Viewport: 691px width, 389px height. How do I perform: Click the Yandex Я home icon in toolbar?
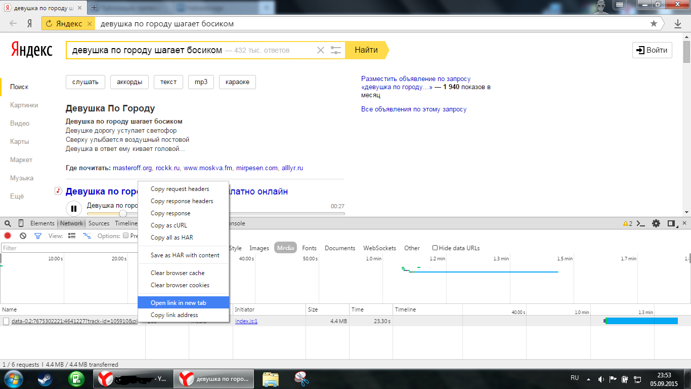30,23
